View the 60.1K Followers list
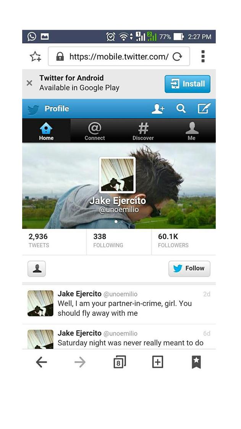The height and width of the screenshot is (429, 241). (x=184, y=241)
